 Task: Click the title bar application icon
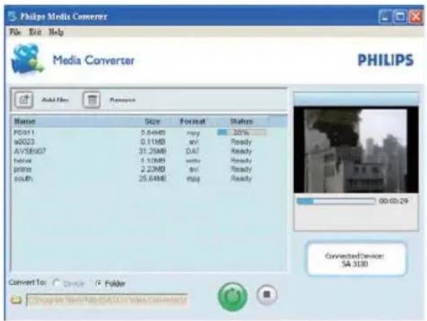12,16
